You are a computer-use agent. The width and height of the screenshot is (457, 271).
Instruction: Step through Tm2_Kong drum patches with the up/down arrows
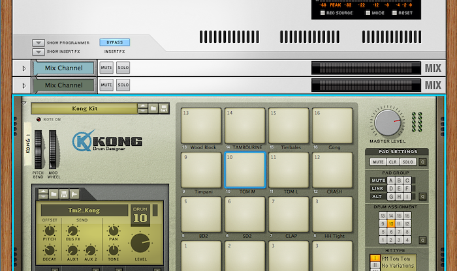tap(43, 194)
